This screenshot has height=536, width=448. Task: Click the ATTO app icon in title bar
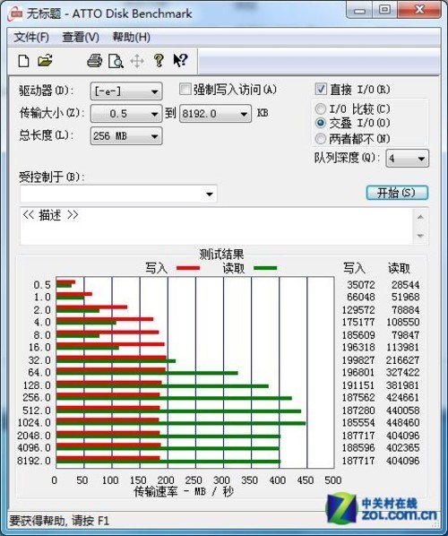(16, 13)
